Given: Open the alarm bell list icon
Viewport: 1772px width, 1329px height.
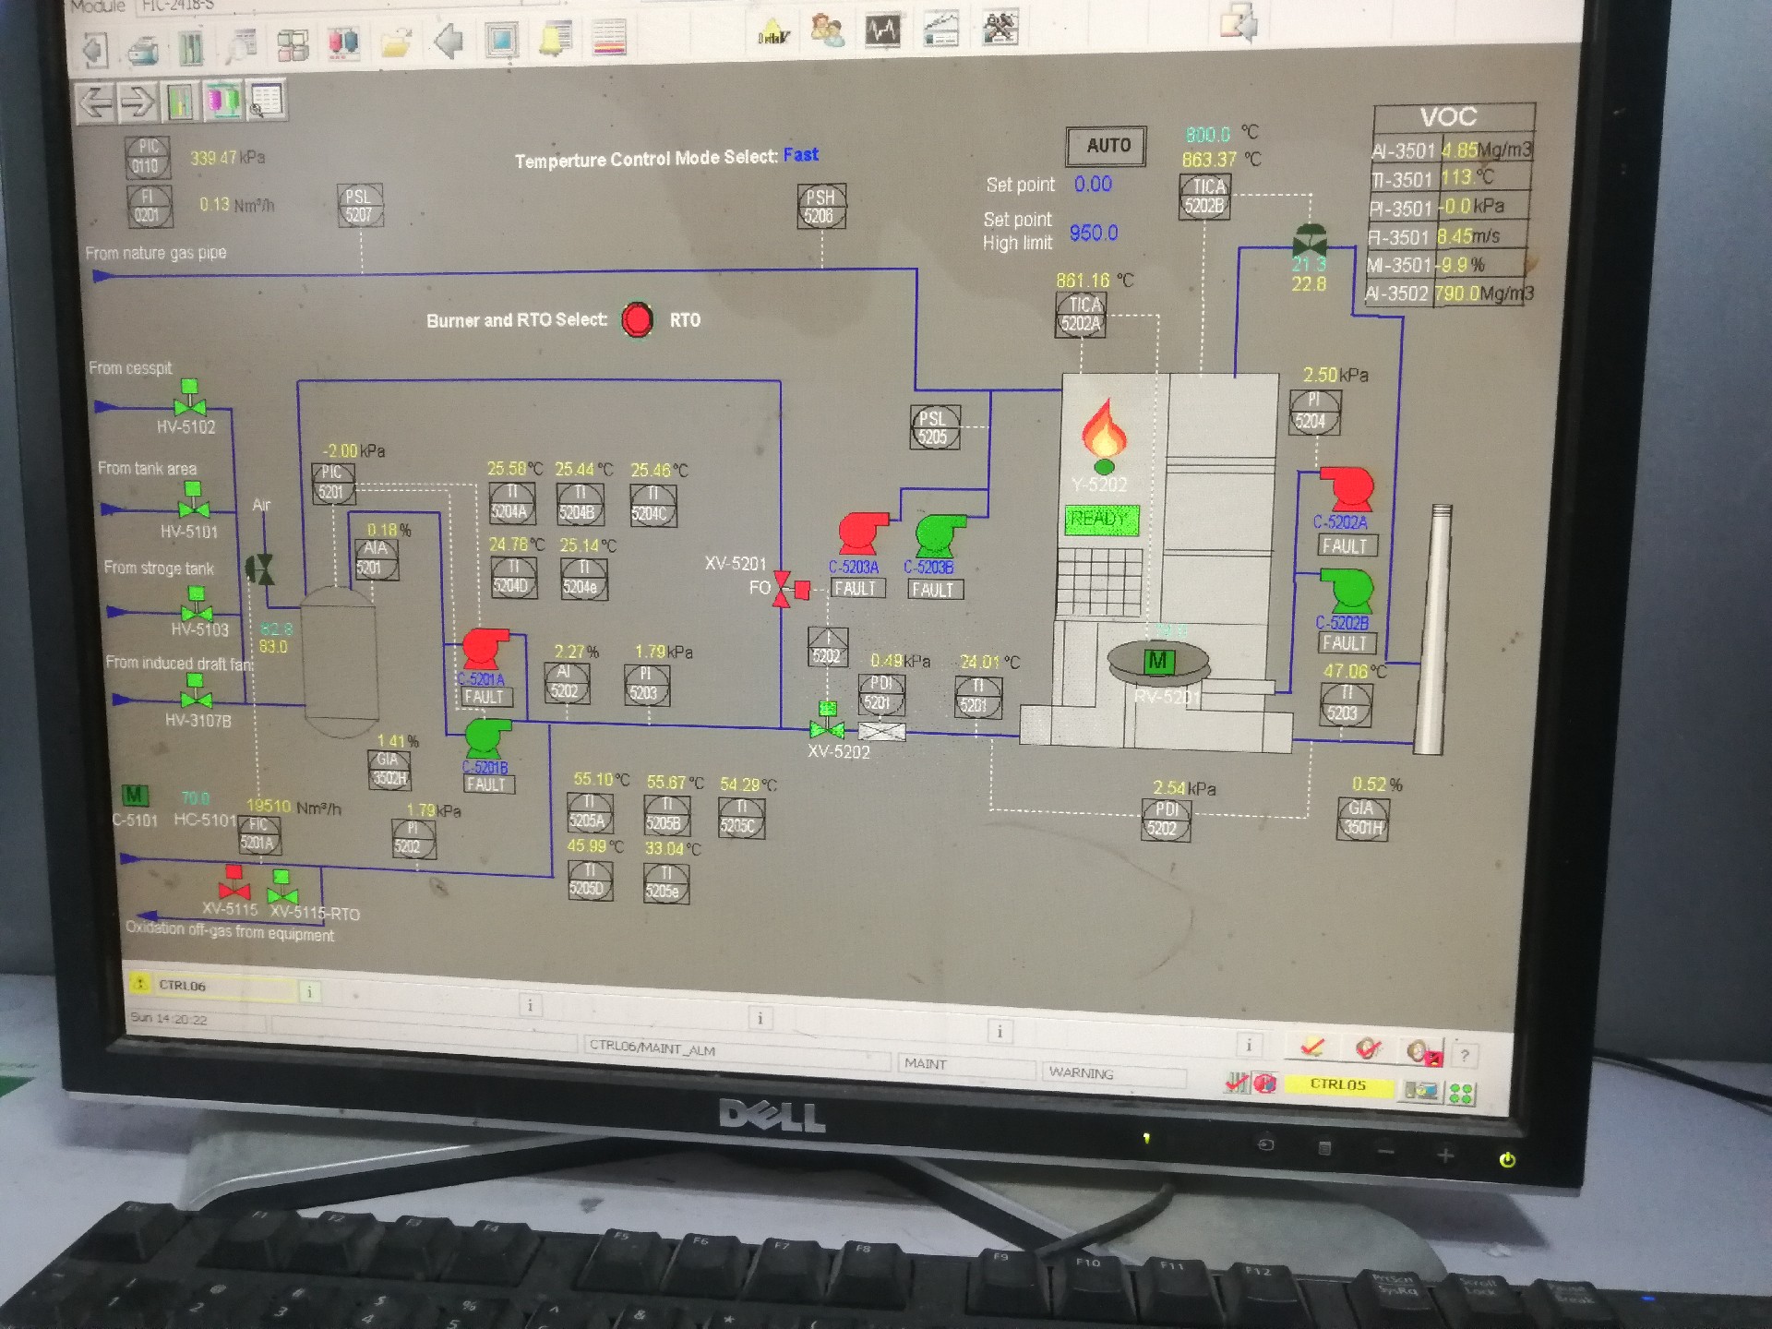Looking at the screenshot, I should point(555,39).
